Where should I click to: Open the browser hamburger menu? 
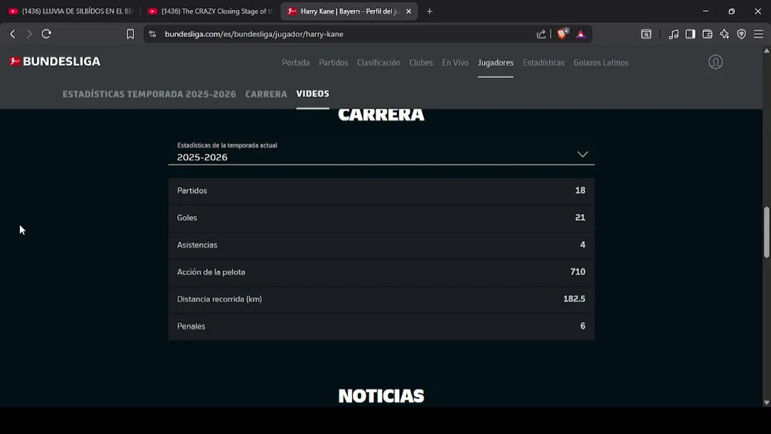758,34
